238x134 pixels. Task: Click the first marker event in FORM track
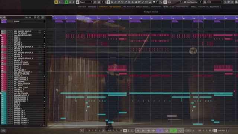pyautogui.click(x=59, y=22)
